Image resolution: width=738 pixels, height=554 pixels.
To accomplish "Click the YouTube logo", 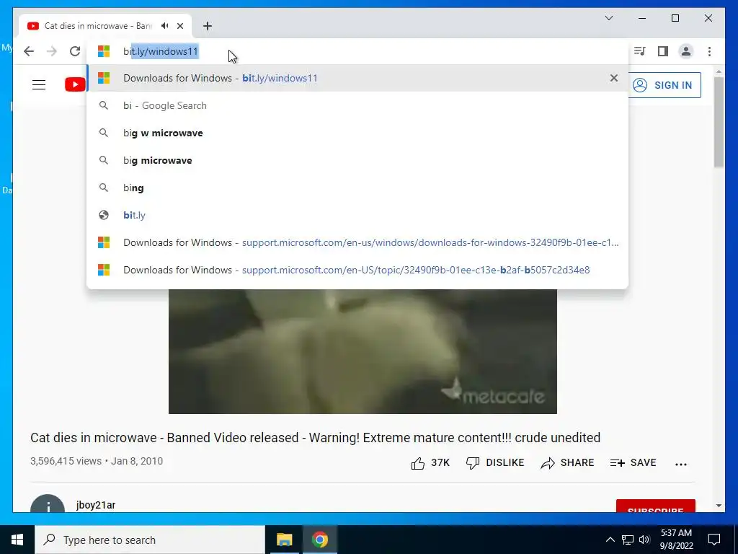I will [75, 85].
